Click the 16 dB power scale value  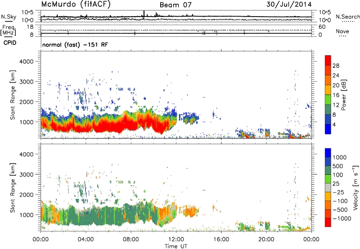point(336,95)
